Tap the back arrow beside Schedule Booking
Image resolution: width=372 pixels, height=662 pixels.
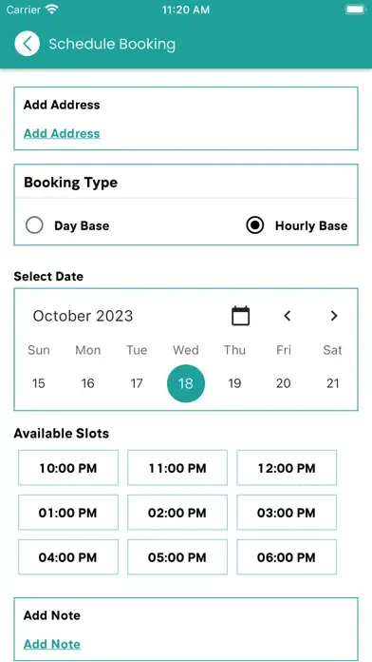coord(27,44)
